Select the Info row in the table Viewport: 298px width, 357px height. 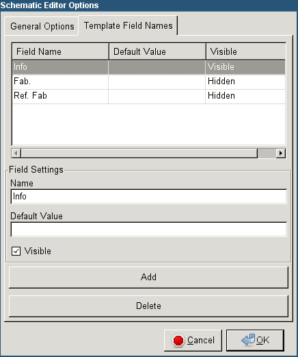(149, 67)
